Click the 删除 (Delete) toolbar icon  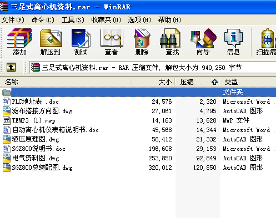[x=142, y=38]
